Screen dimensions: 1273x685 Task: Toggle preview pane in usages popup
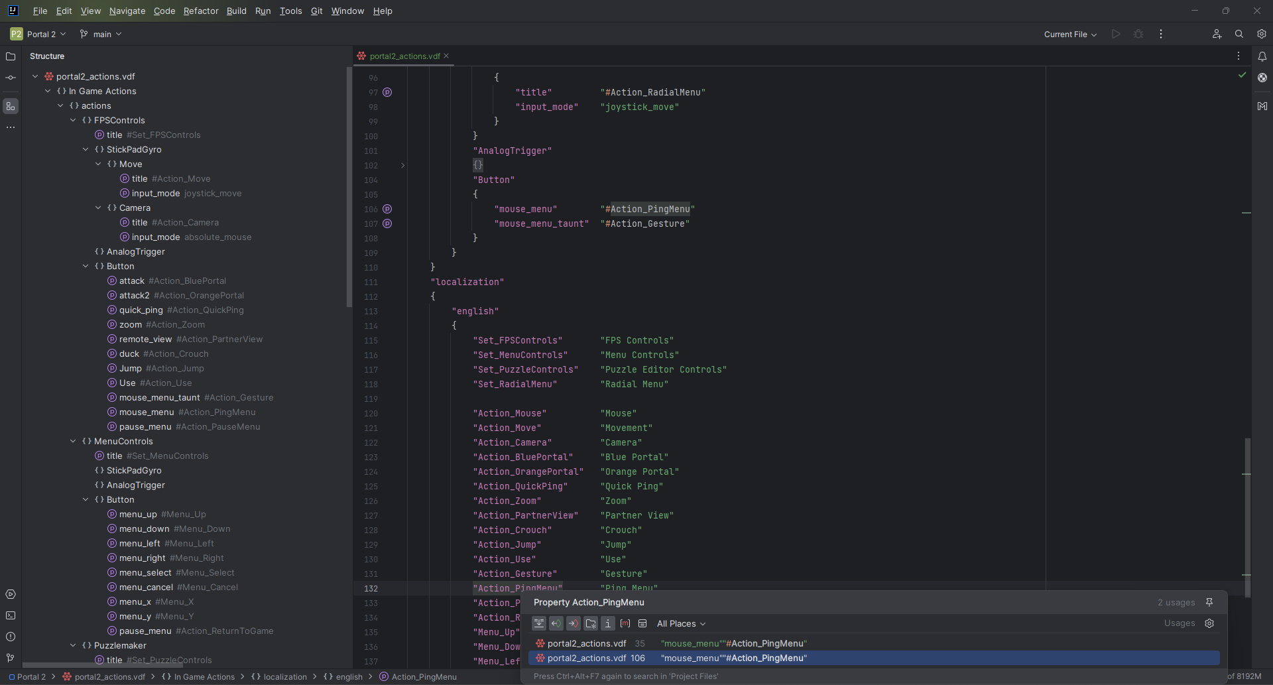642,623
